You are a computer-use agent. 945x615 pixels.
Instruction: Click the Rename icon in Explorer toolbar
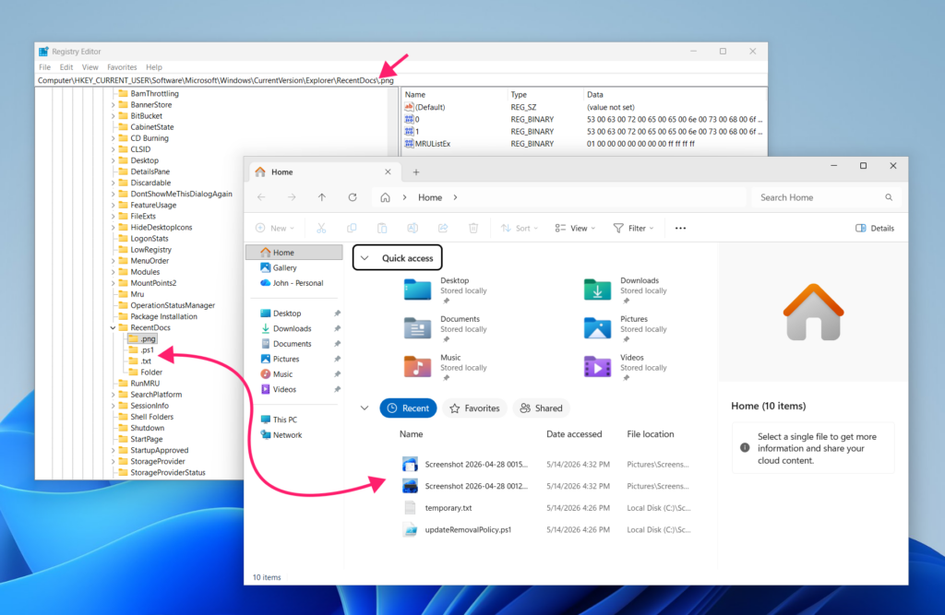coord(413,229)
